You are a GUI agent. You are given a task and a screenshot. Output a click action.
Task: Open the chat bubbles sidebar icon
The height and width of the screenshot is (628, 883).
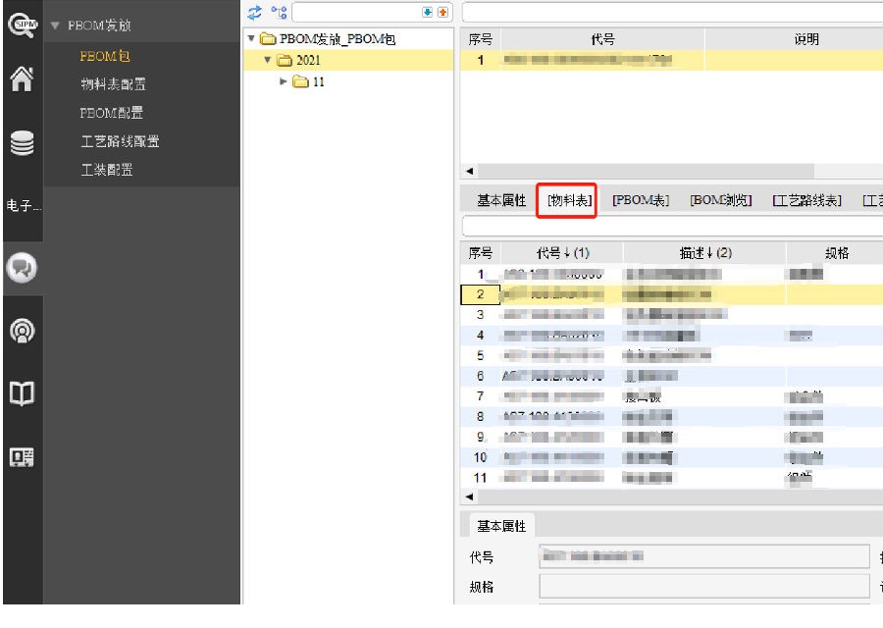click(20, 267)
